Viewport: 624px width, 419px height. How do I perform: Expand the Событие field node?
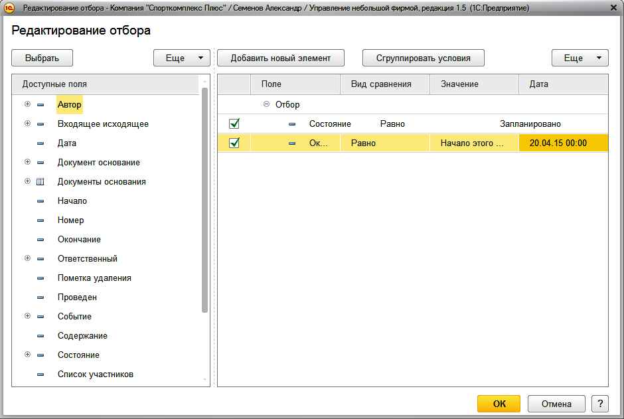(27, 316)
